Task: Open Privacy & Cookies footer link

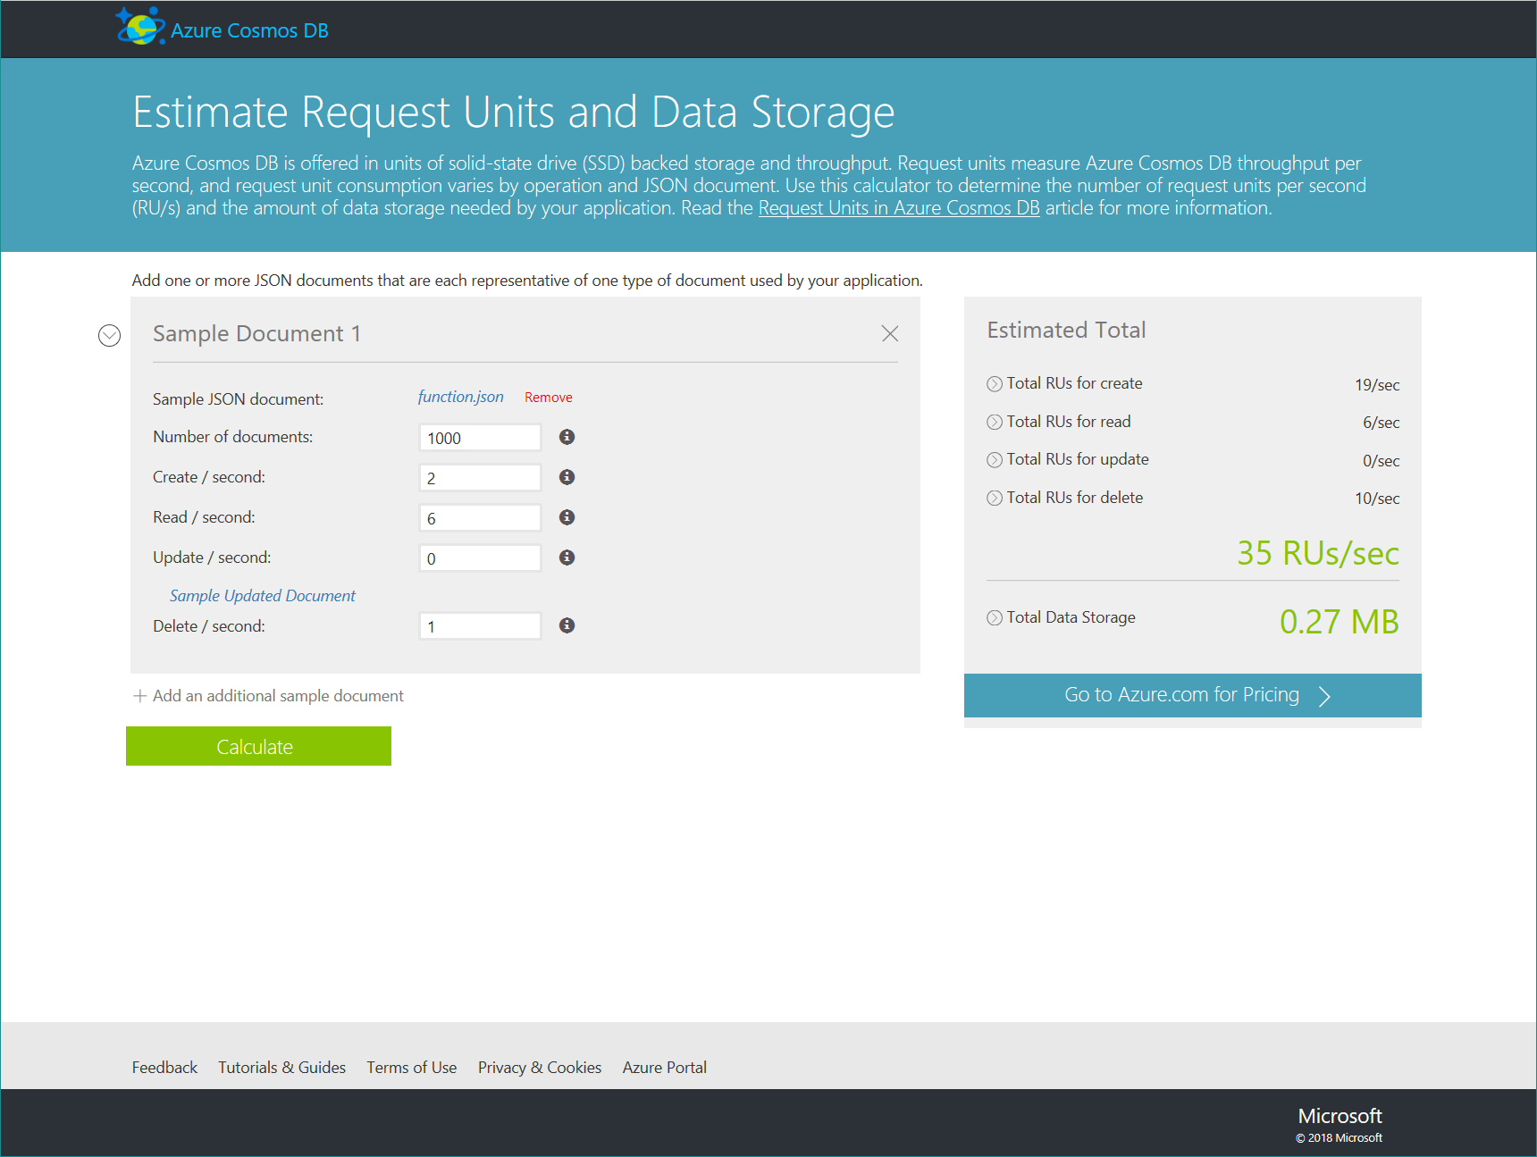Action: 540,1068
